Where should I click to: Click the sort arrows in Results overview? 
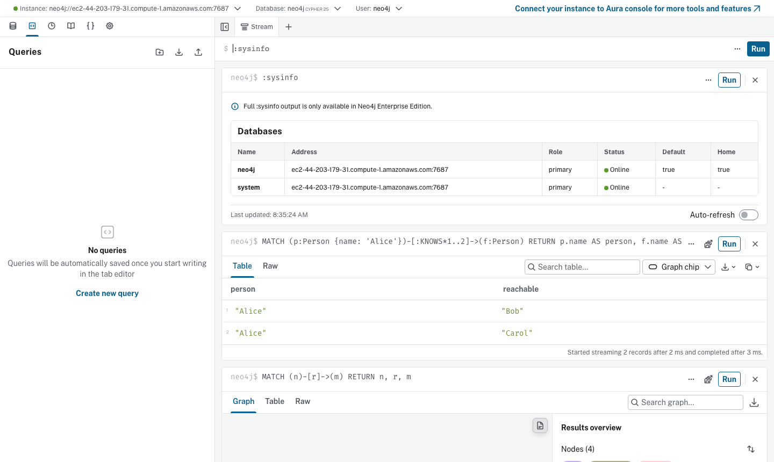point(751,449)
